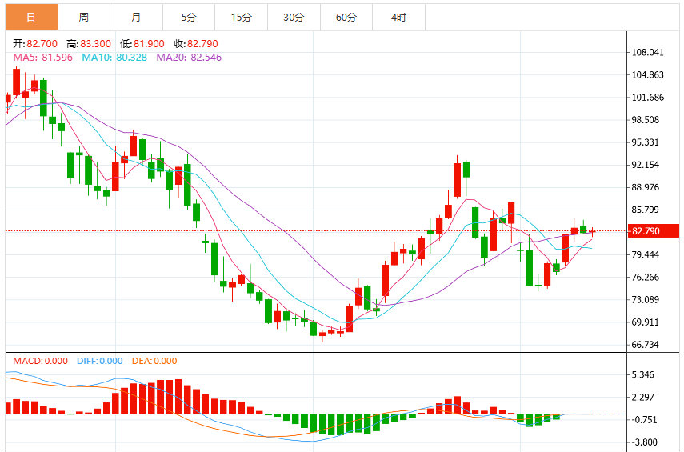684x452 pixels.
Task: Click the 开:82.700 opening price readout
Action: click(35, 44)
